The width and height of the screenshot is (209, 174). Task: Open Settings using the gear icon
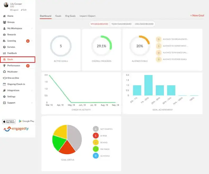[x=4, y=97]
